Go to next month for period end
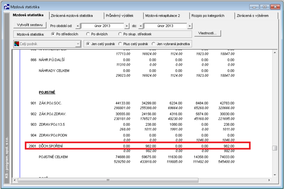The image size is (284, 189). coord(190,26)
